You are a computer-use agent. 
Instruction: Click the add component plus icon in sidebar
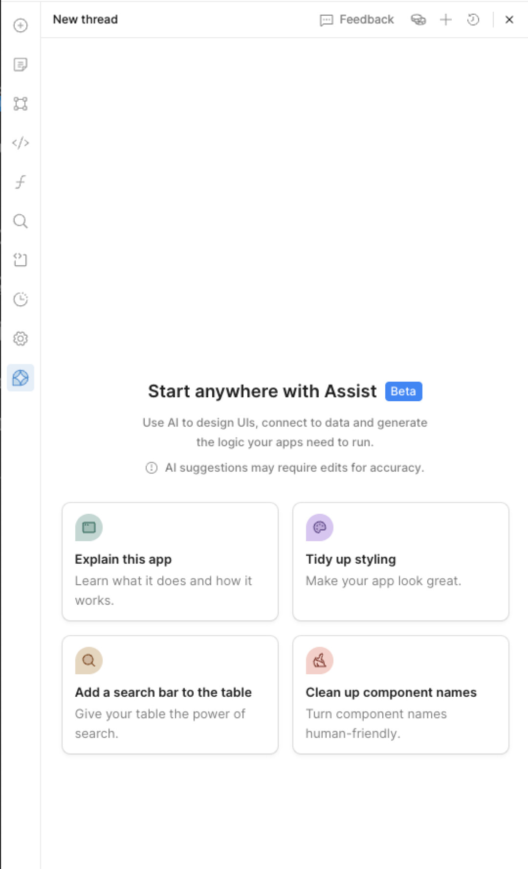21,25
